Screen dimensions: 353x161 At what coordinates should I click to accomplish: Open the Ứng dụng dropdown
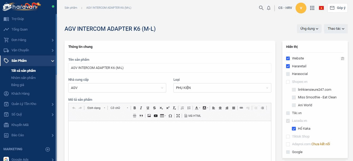click(309, 29)
